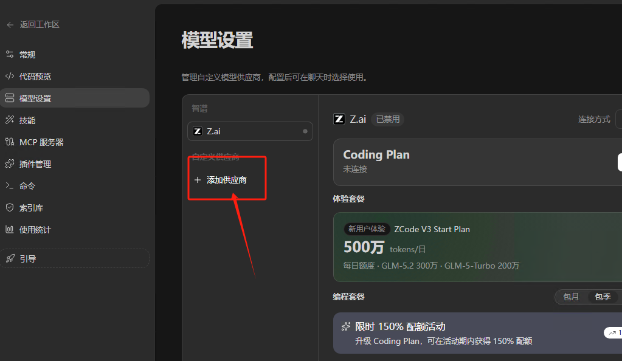Return to workspace via 返回工作区
622x361 pixels.
(33, 24)
